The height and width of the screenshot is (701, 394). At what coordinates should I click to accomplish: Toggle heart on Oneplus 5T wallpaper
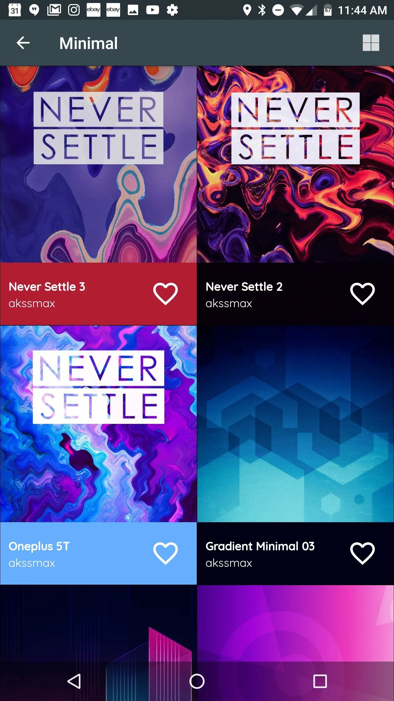coord(166,553)
